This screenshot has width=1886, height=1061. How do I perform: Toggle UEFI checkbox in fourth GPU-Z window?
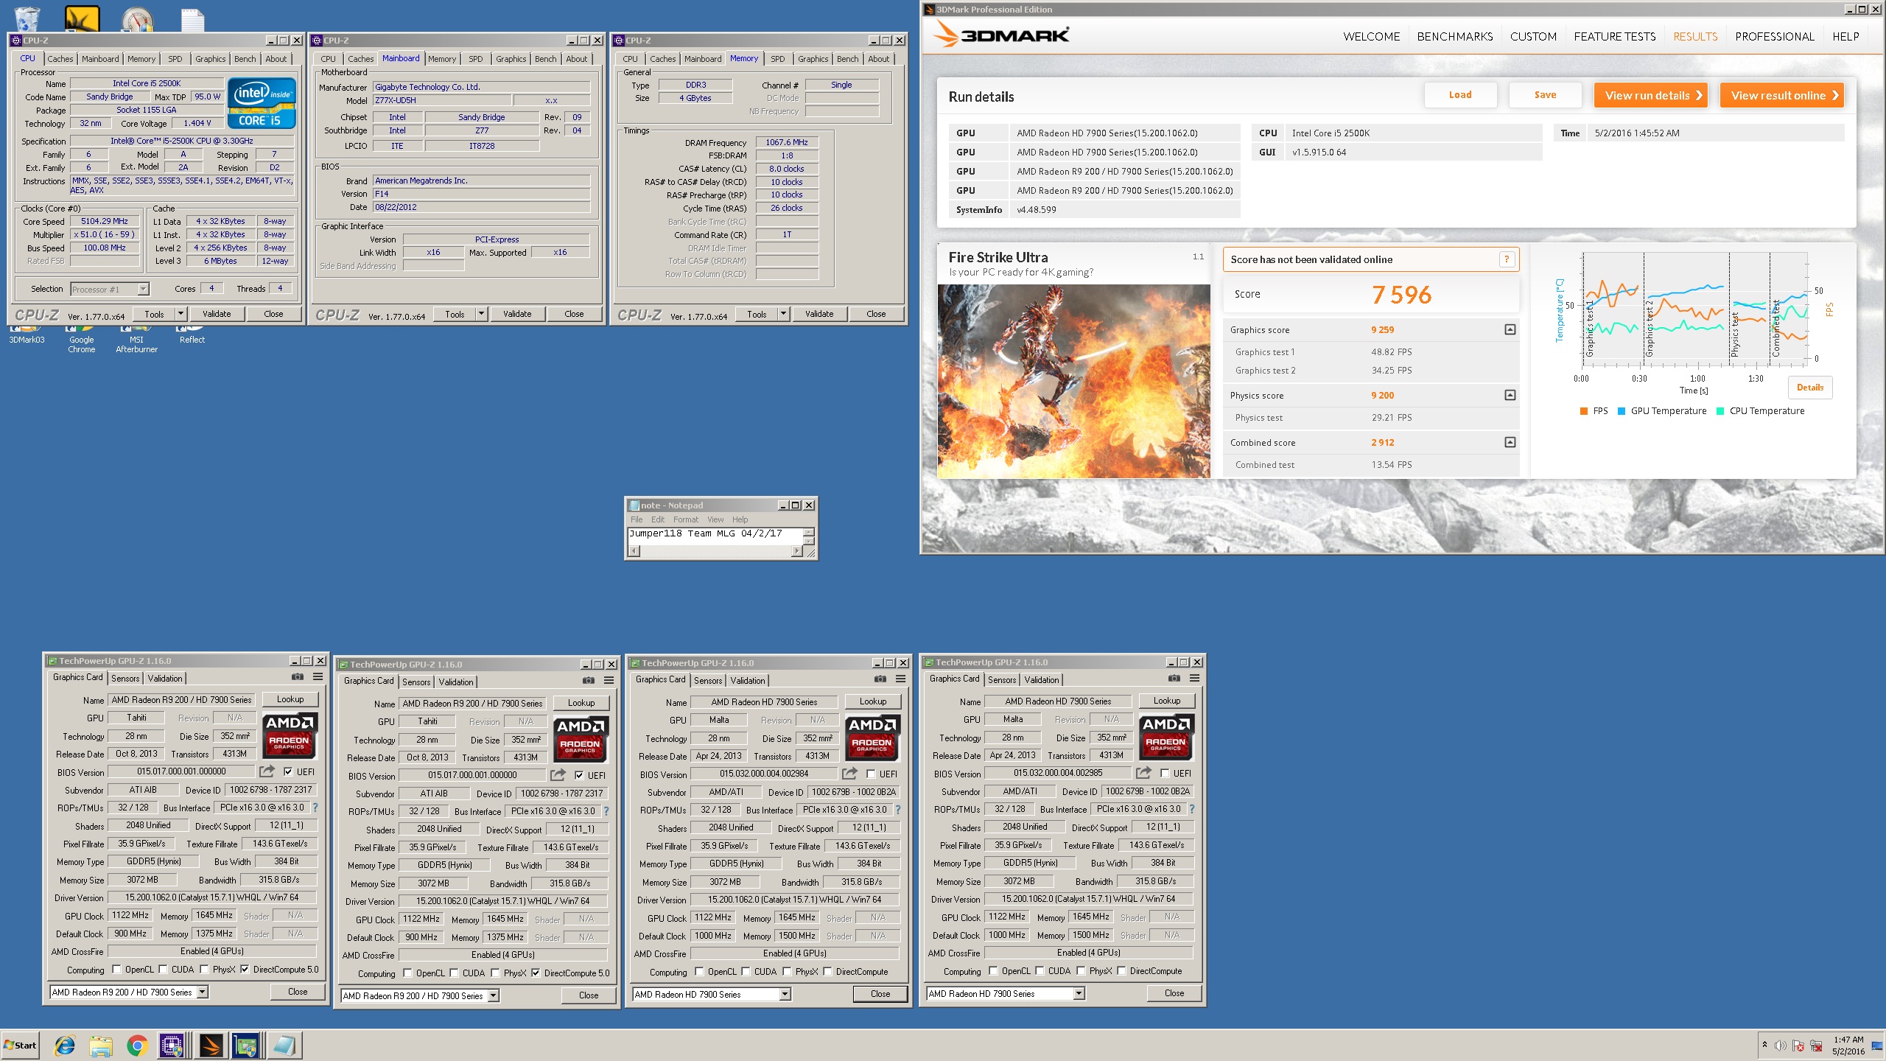(1165, 773)
